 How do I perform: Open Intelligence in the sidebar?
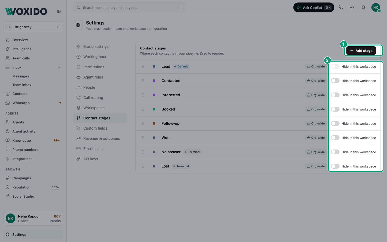(33, 49)
